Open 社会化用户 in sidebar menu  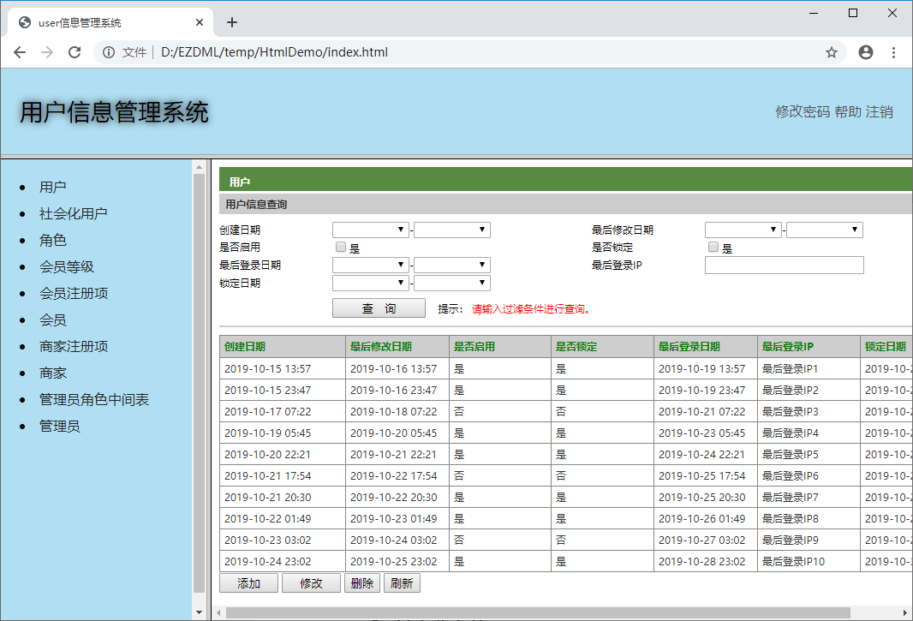(74, 214)
